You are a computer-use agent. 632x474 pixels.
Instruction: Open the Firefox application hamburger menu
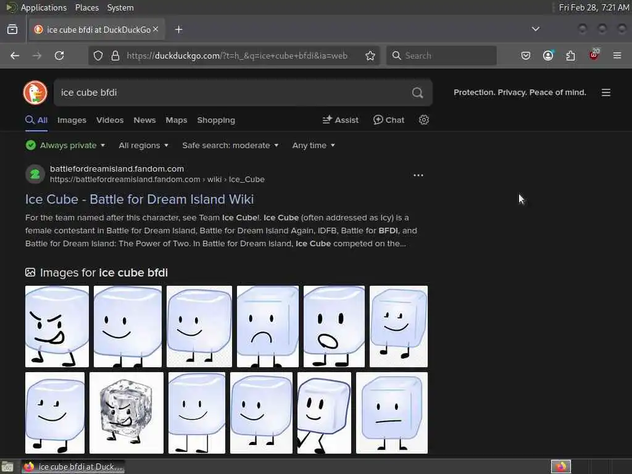coord(617,55)
